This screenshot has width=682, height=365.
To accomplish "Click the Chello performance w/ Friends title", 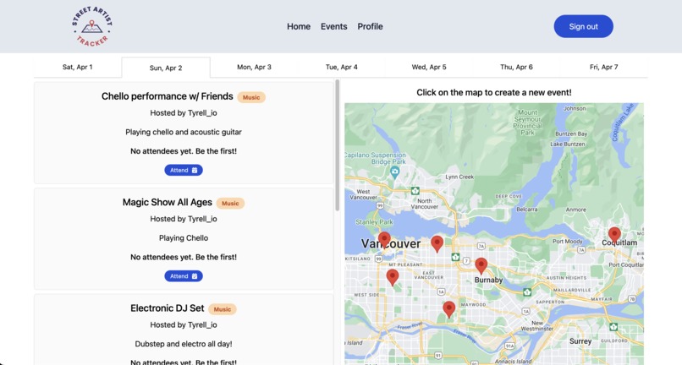I will click(168, 96).
